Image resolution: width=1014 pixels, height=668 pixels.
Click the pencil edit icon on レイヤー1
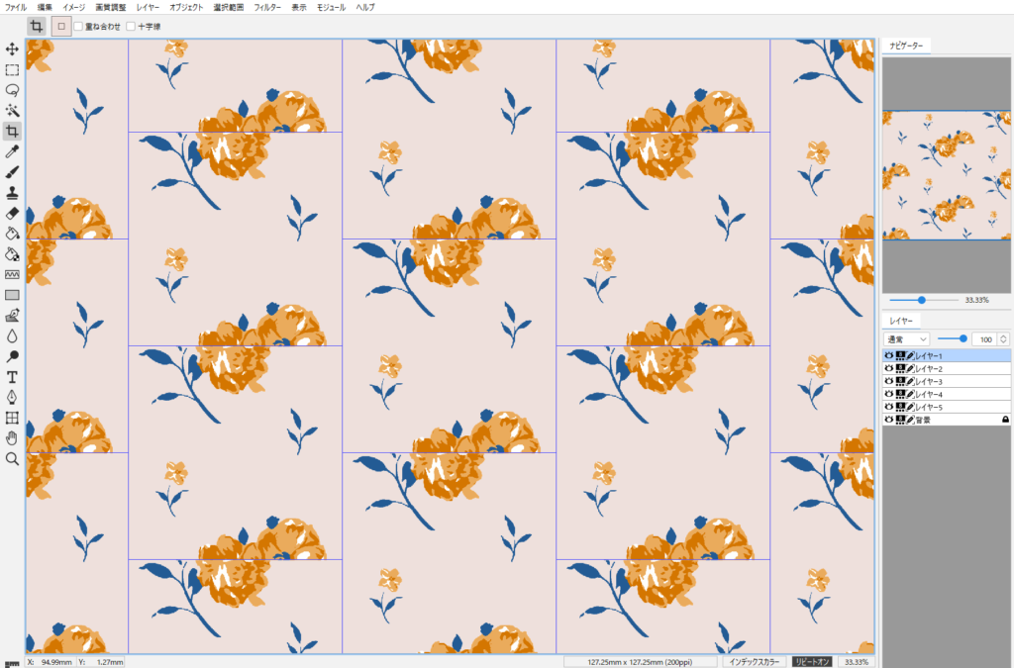(910, 356)
